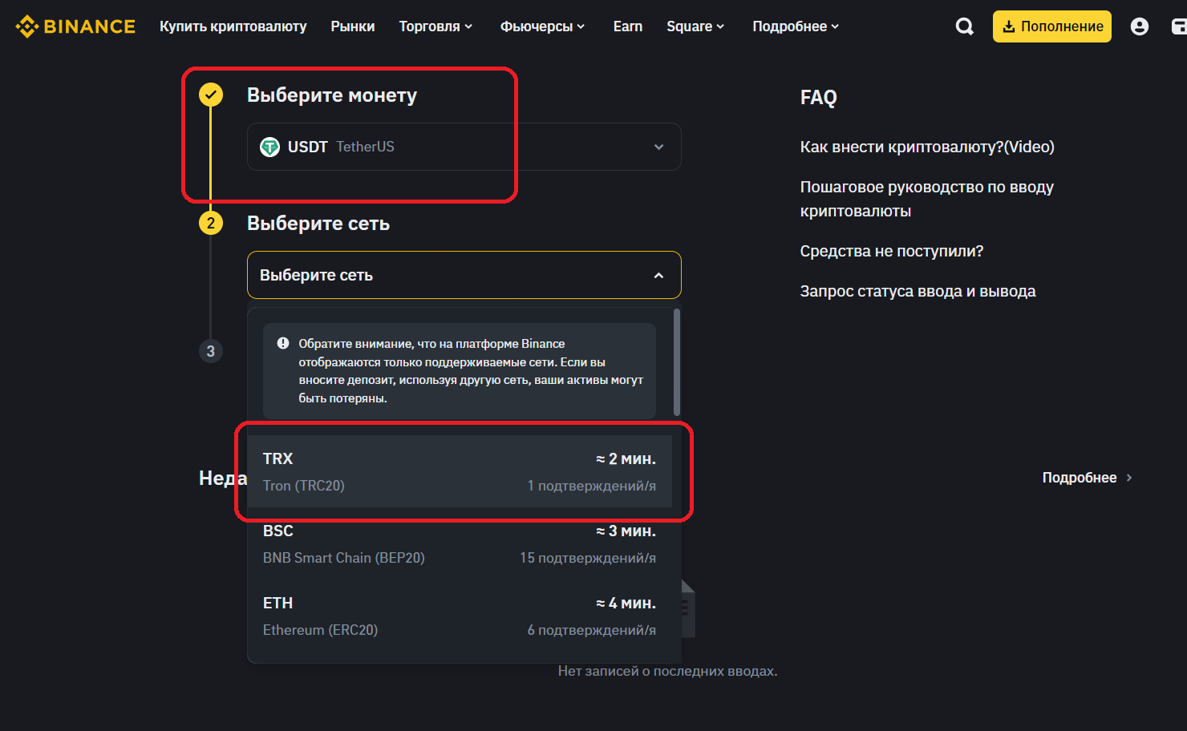
Task: Open the "Фьючерсы" menu
Action: pos(542,26)
